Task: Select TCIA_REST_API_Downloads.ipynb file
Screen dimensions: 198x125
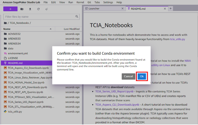Action: 42,87
